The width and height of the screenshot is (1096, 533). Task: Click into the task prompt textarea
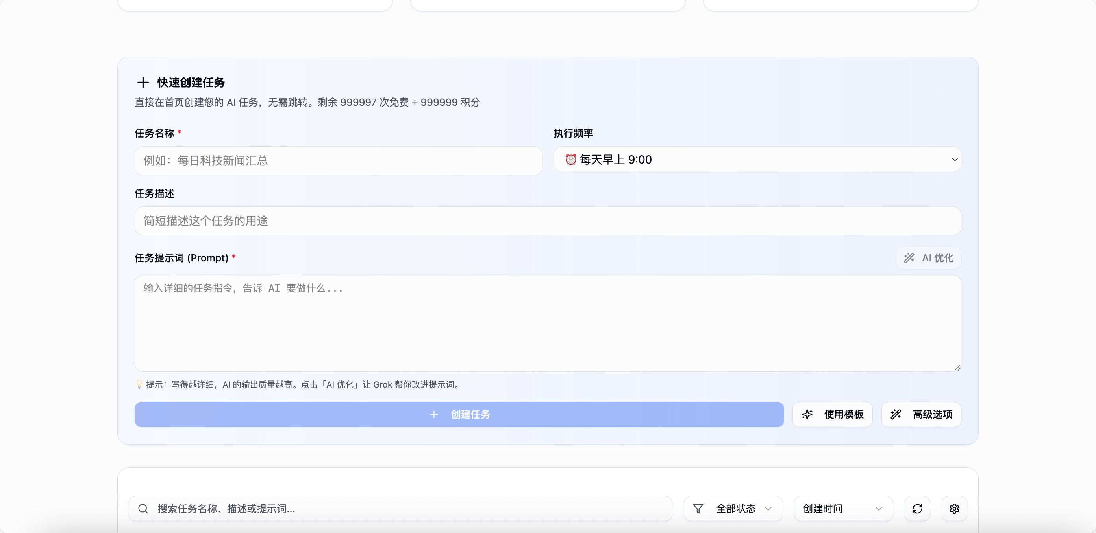click(x=548, y=323)
